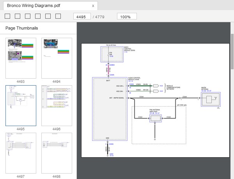Click the VDB30 circuit label
Viewport: 234px width, 179px height.
click(x=138, y=90)
